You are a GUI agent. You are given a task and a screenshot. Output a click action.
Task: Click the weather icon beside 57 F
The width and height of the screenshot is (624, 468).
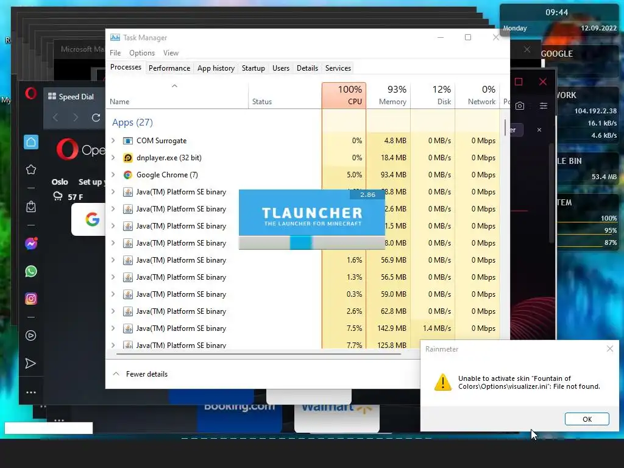pos(58,196)
